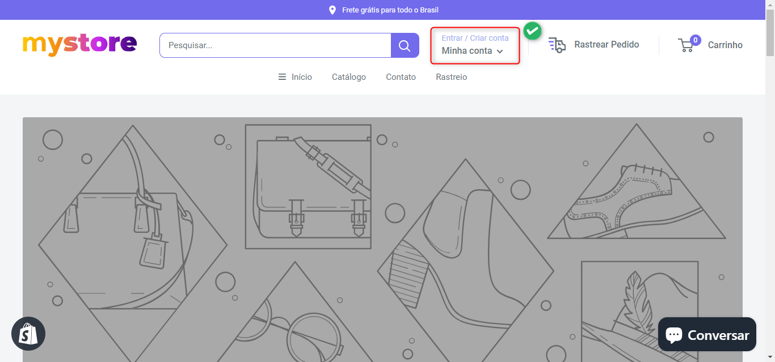Click the mystore logo
This screenshot has height=362, width=775.
click(79, 45)
